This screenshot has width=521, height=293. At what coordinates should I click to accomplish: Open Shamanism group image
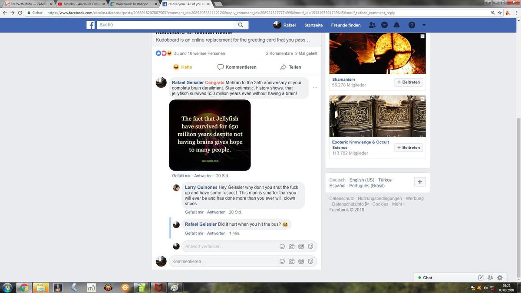point(377,53)
